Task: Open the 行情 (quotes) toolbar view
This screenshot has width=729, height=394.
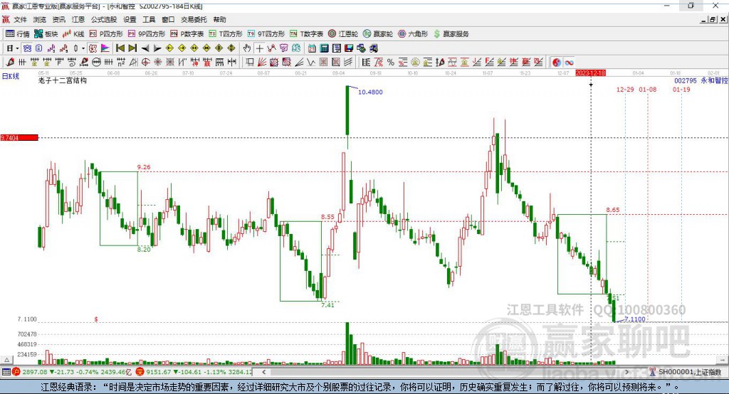Action: (x=17, y=34)
